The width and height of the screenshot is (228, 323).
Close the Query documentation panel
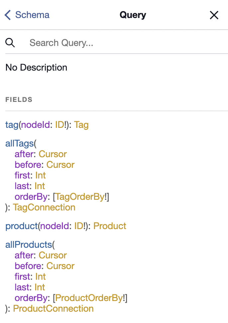[x=214, y=15]
